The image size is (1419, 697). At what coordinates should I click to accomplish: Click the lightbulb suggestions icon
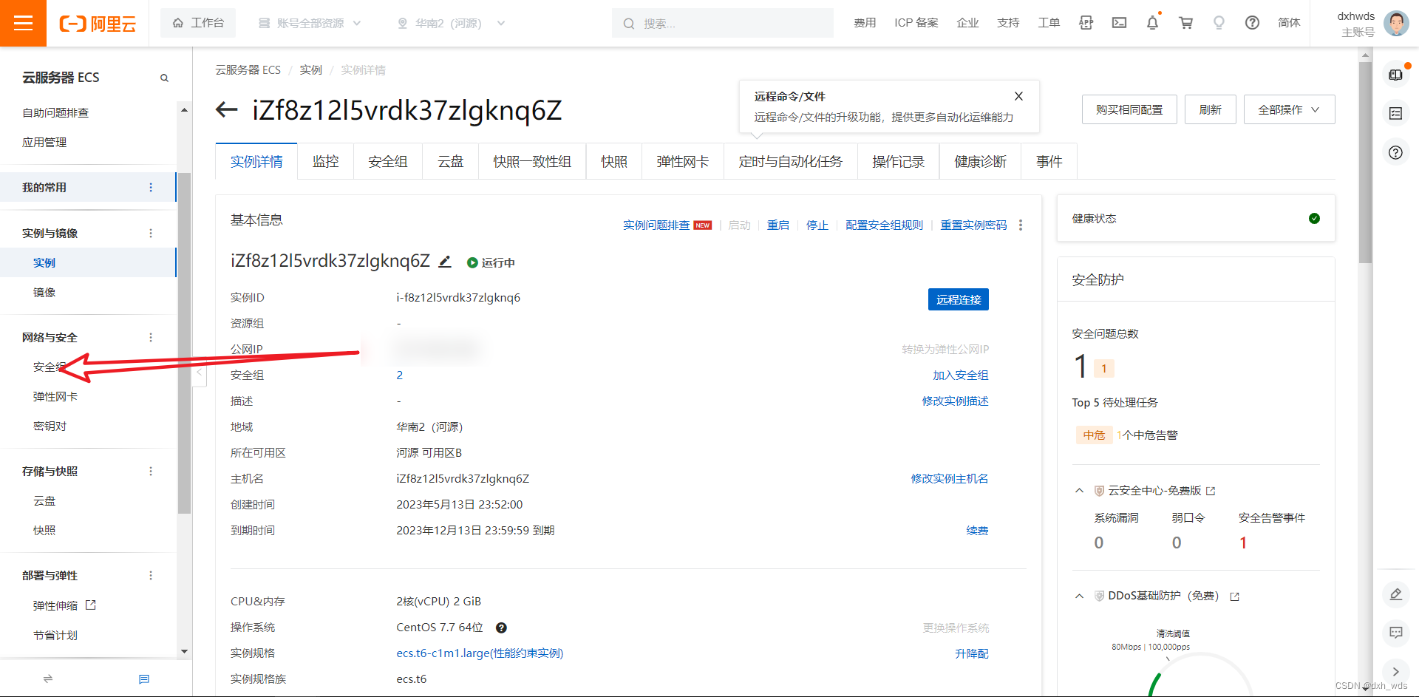[x=1219, y=23]
